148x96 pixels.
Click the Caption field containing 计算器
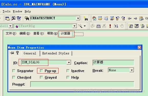pos(113,63)
